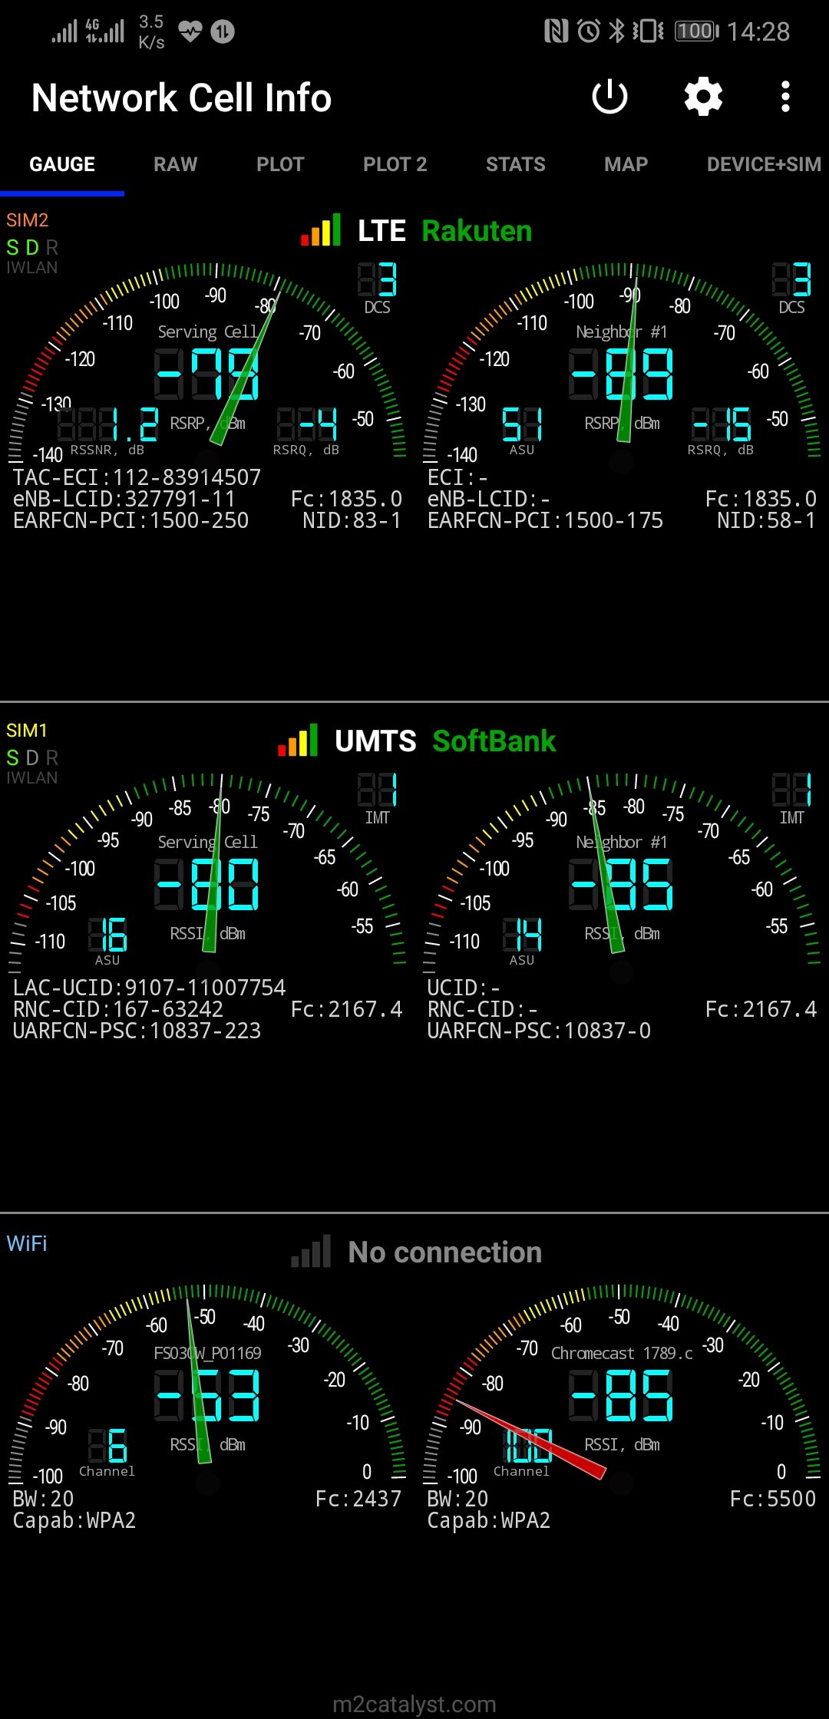Select the SIM2 label
Image resolution: width=829 pixels, height=1719 pixels.
coord(27,220)
